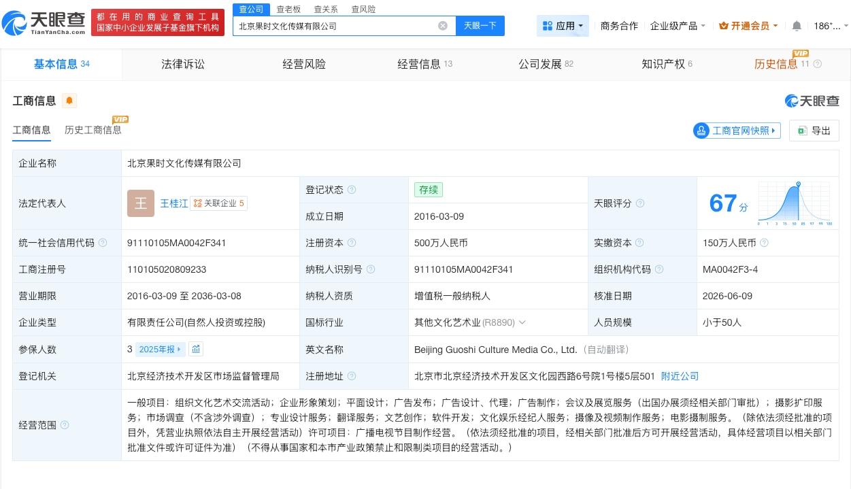Click the English name Beijing Guoshi Culture Media
The width and height of the screenshot is (851, 489).
[495, 350]
